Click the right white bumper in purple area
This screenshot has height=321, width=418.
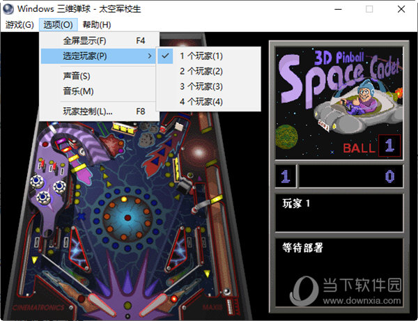click(x=59, y=186)
